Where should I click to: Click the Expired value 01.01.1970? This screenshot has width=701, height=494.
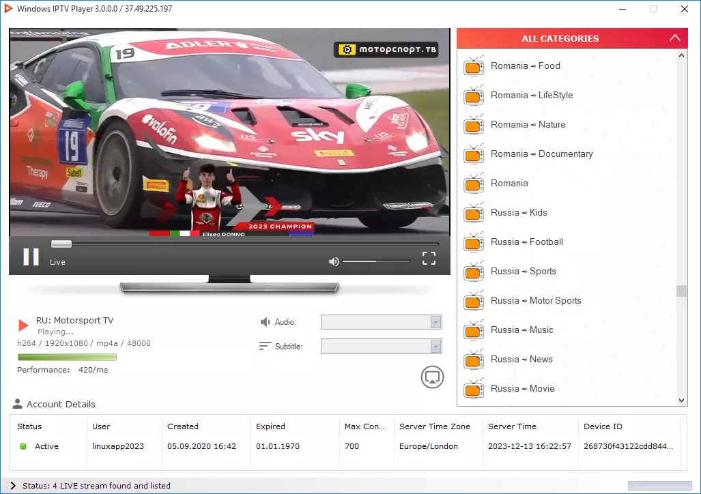[278, 446]
